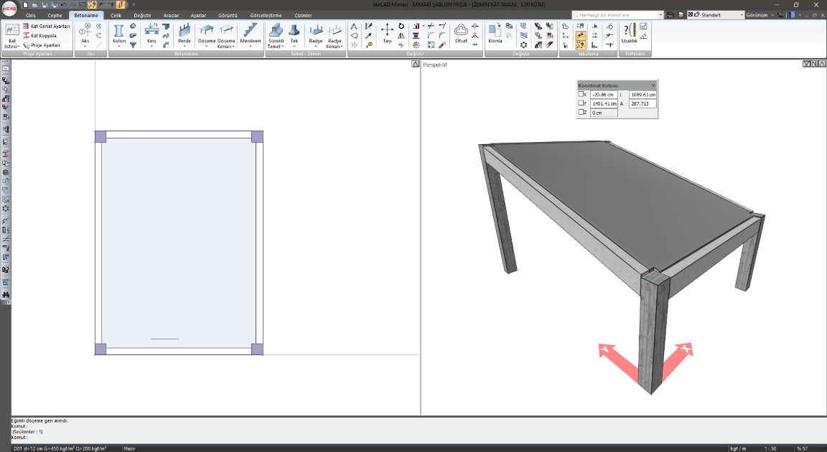Open Proje Ayarları settings
Image resolution: width=827 pixels, height=452 pixels.
pyautogui.click(x=45, y=45)
